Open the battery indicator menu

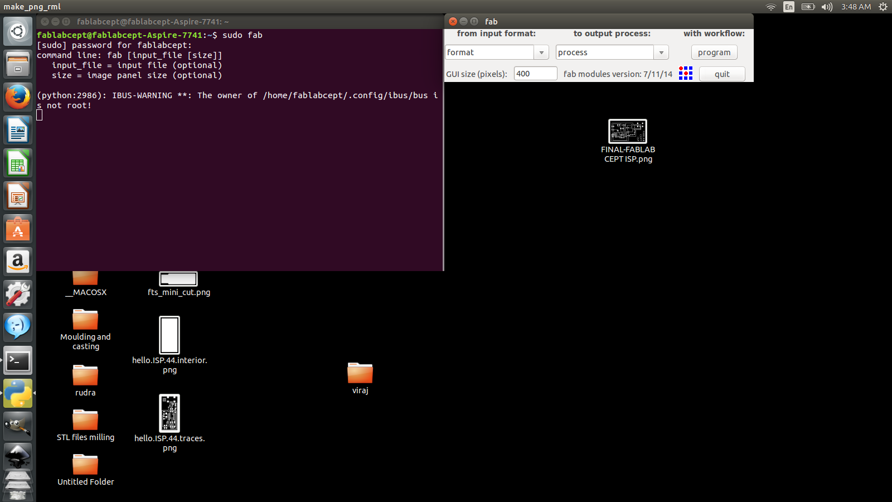pyautogui.click(x=808, y=7)
